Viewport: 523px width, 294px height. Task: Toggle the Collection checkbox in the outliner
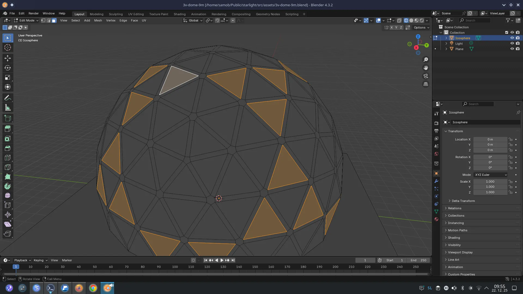(506, 32)
